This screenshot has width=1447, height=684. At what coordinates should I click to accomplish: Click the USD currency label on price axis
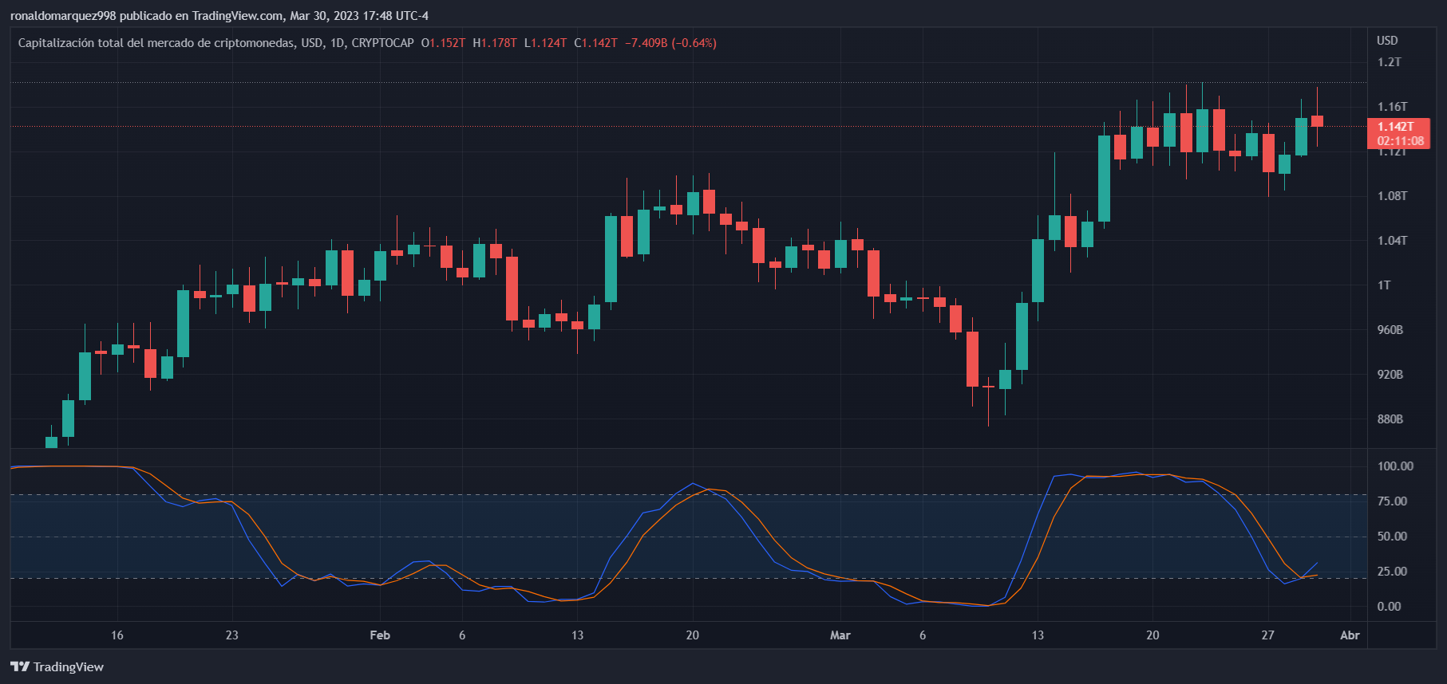(x=1387, y=41)
